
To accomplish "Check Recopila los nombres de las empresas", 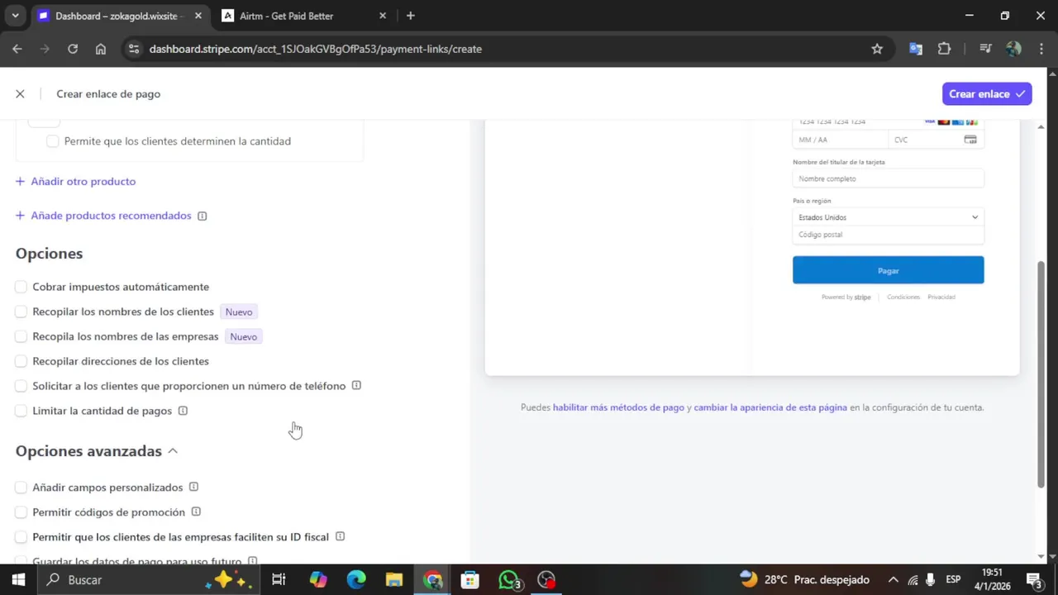I will tap(21, 336).
